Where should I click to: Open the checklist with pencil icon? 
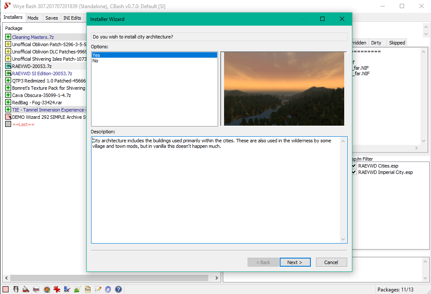(98, 289)
